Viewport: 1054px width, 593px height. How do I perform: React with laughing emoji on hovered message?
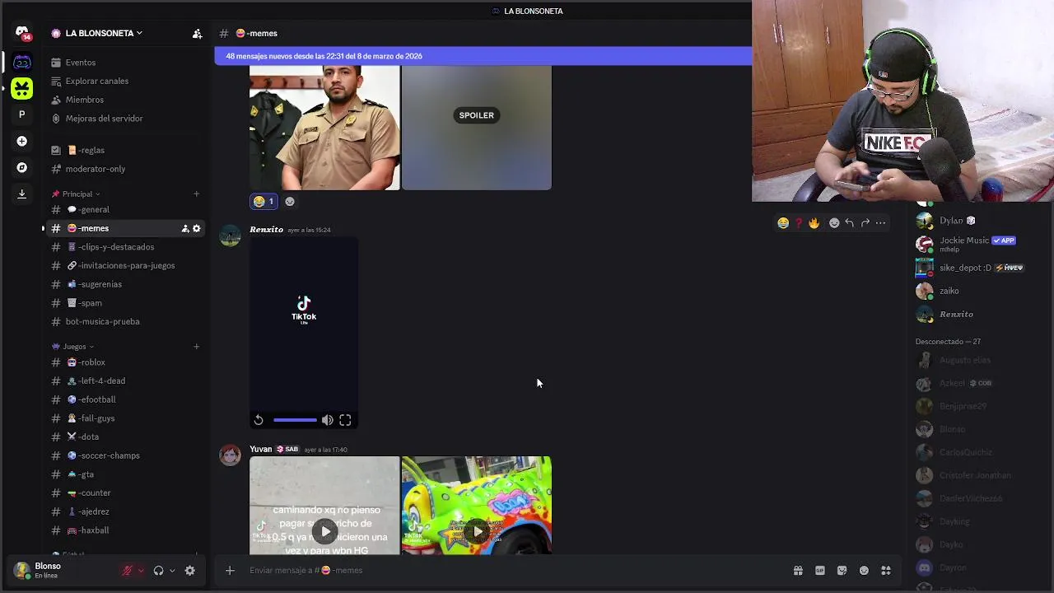pos(783,223)
